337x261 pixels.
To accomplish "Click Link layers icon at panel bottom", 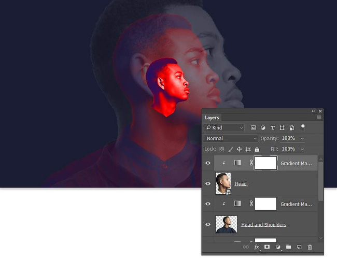I will 245,247.
